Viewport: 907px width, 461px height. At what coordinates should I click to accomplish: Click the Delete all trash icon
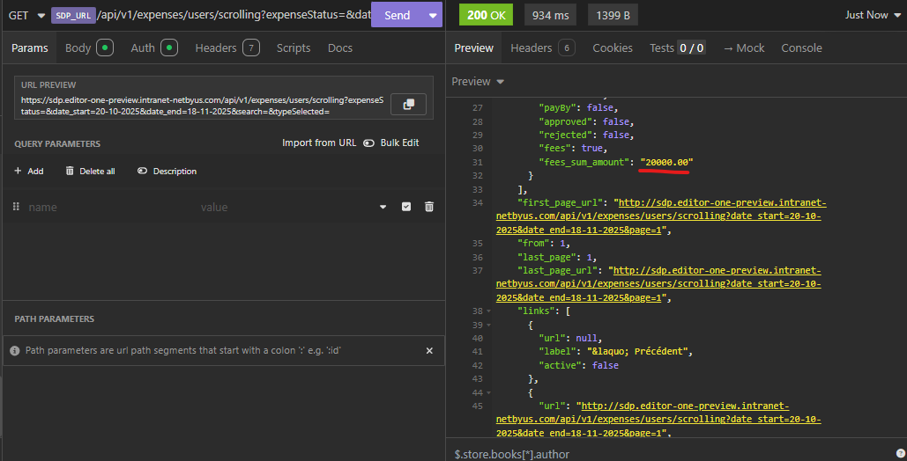70,171
